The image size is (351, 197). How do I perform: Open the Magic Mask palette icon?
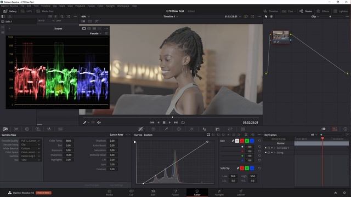205,129
